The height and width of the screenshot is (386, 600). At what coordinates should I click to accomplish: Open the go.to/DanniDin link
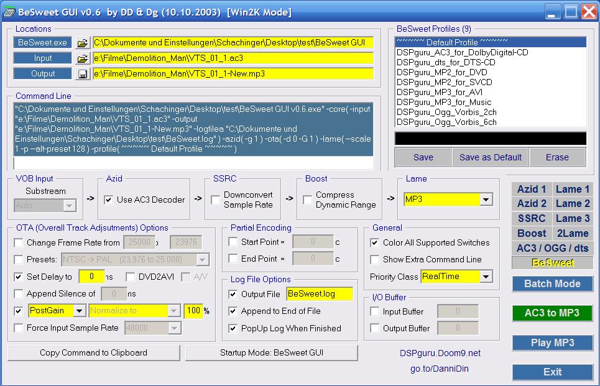(440, 369)
